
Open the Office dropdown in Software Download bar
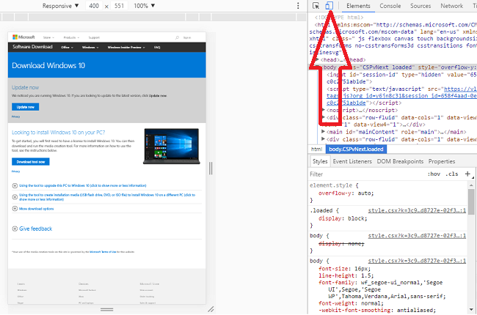67,48
